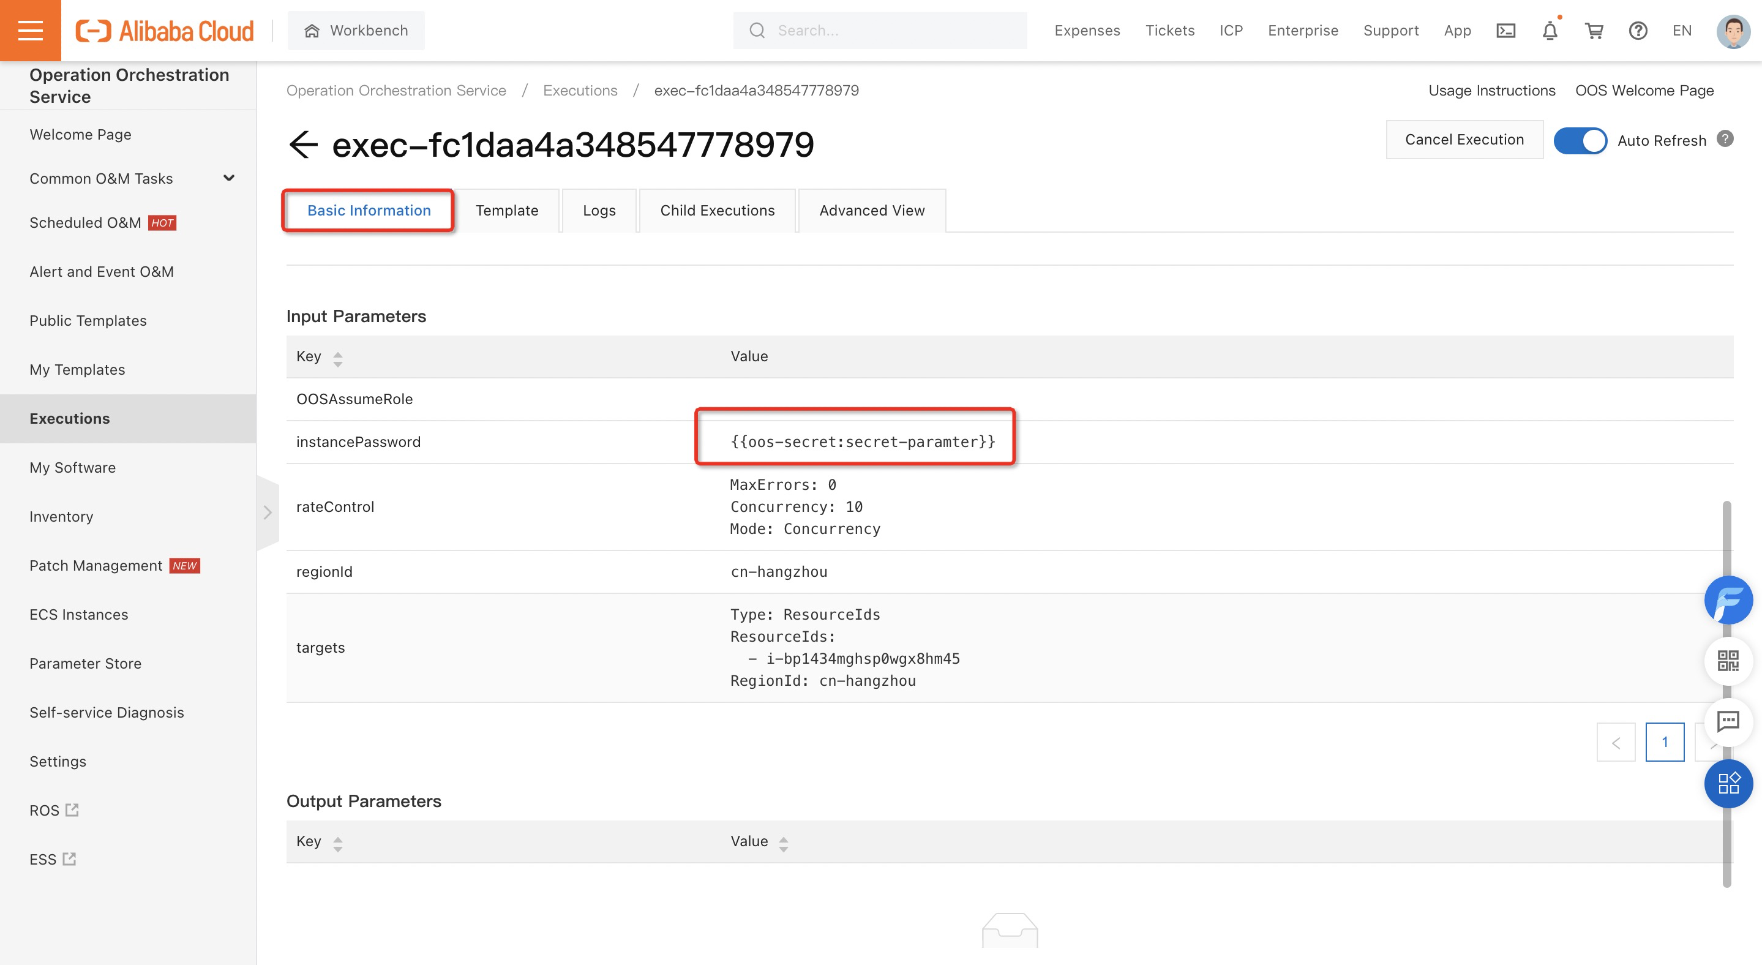Image resolution: width=1762 pixels, height=965 pixels.
Task: Open Enterprise in the top menu
Action: tap(1302, 31)
